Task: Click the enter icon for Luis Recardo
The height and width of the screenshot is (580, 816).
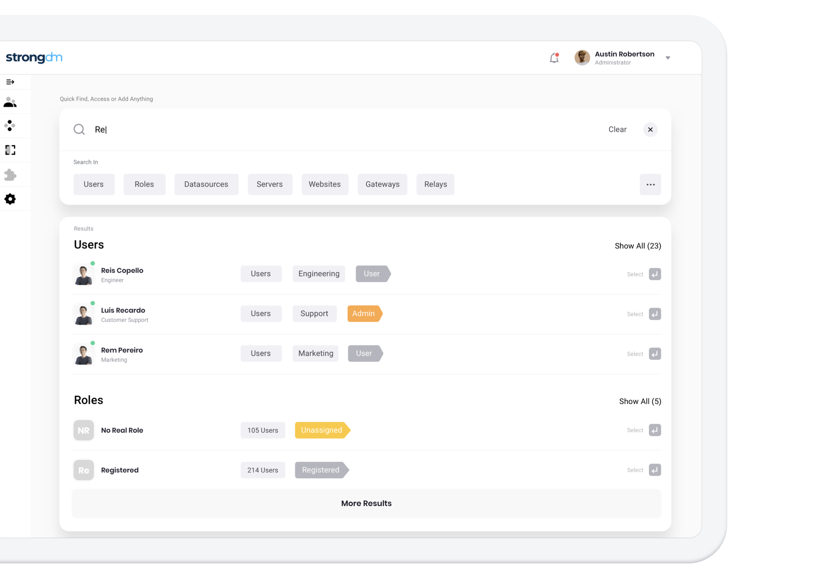Action: pos(655,314)
